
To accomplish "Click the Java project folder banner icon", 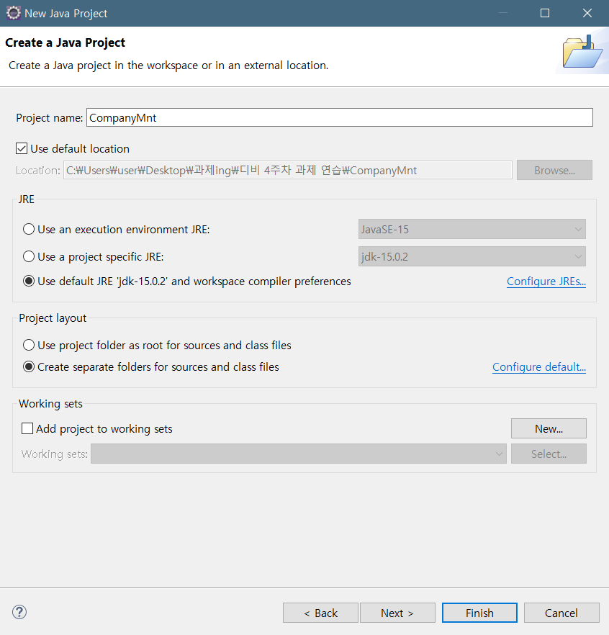I will 582,52.
